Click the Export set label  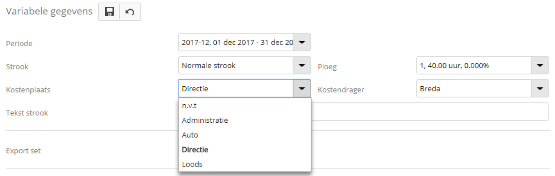pos(23,150)
